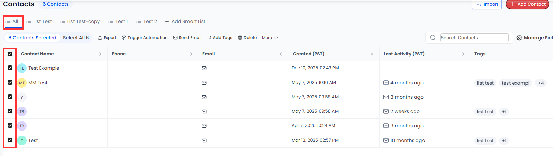This screenshot has height=156, width=553.
Task: Uncheck the Test Example contact checkbox
Action: pos(10,68)
